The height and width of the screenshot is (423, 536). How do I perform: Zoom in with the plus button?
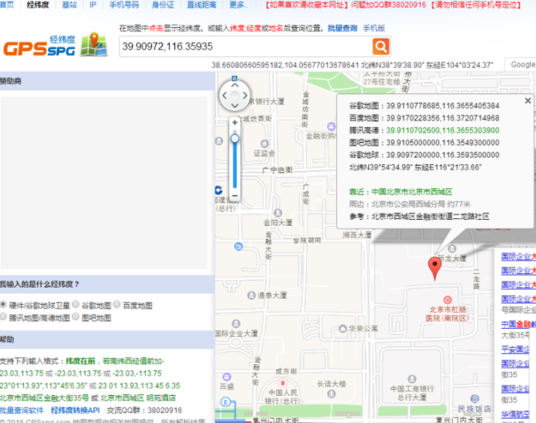[x=235, y=122]
